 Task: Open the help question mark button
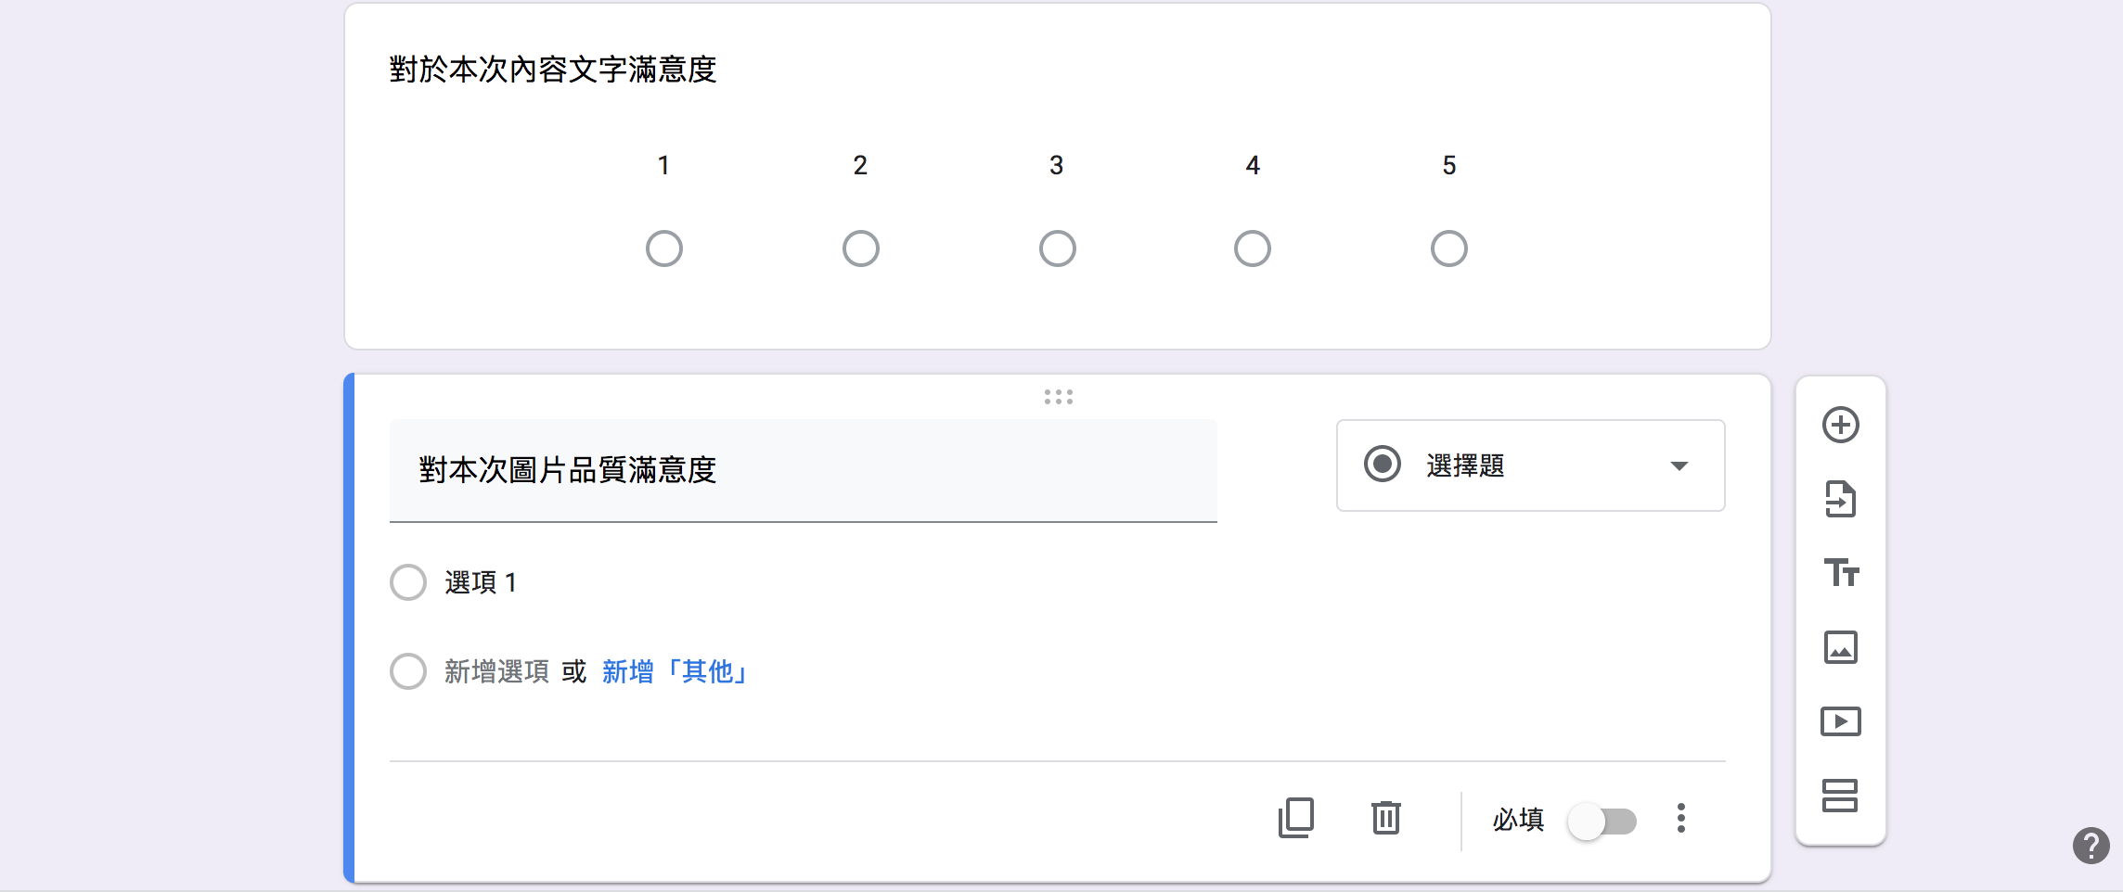point(2091,846)
